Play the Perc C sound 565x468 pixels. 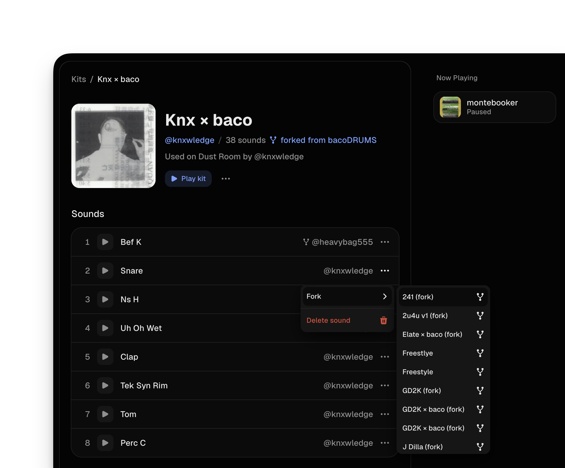105,443
